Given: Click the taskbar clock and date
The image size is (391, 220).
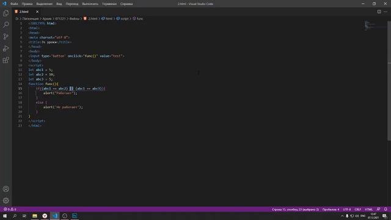Looking at the screenshot, I should click(x=373, y=216).
